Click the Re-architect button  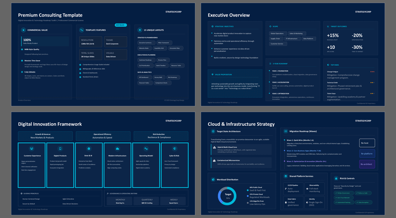[367, 164]
